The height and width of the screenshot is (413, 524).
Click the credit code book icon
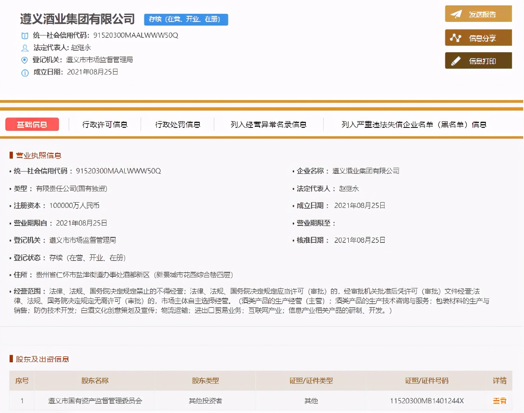pos(25,36)
